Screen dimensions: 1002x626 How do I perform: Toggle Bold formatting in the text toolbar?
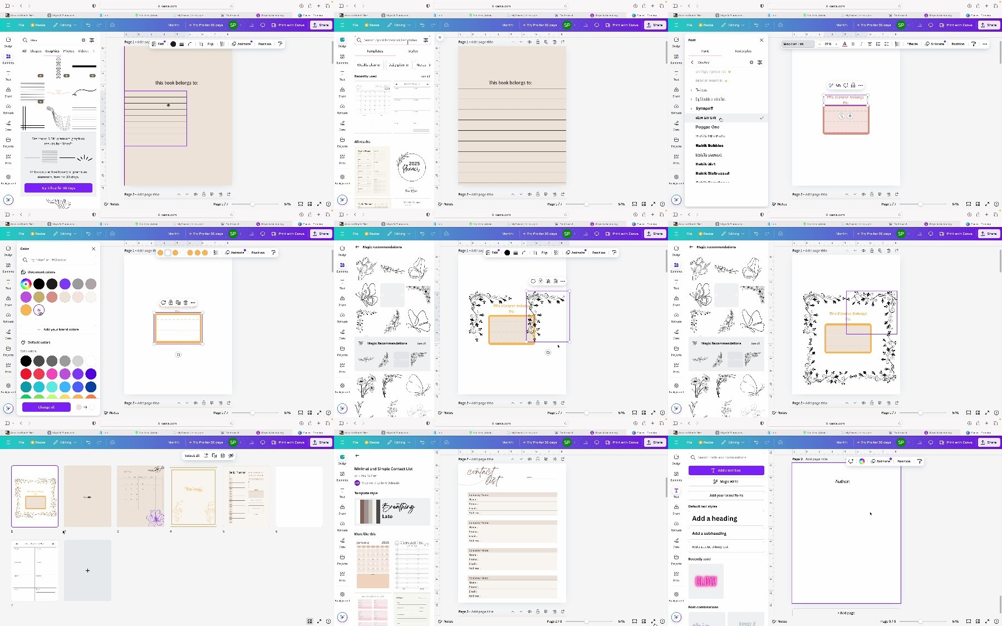853,44
